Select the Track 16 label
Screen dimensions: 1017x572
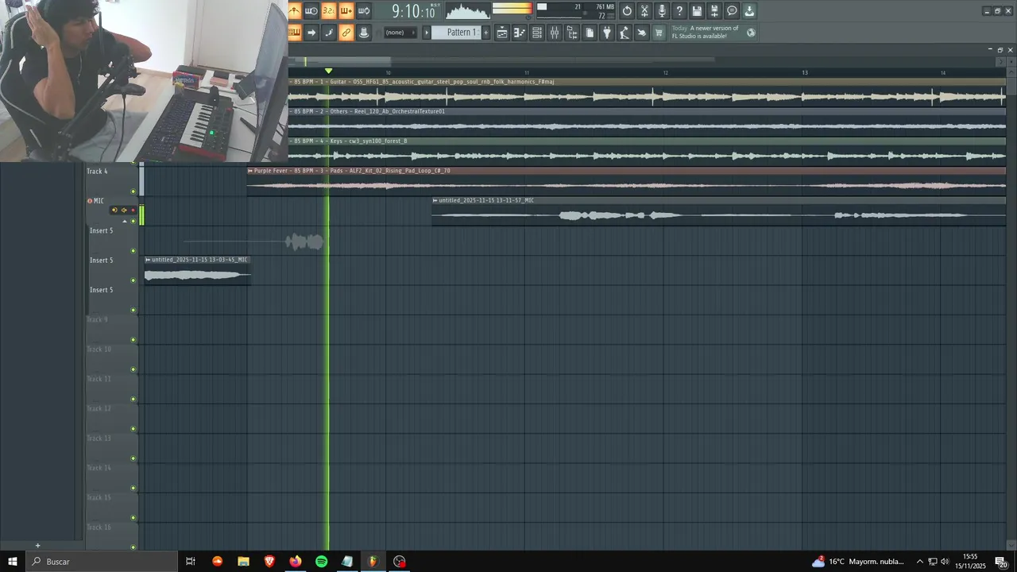(x=99, y=528)
